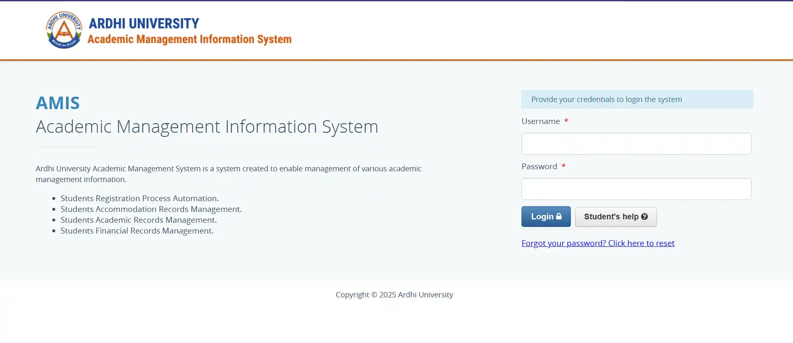Click 'Students Financial Records Management.' list item
The width and height of the screenshot is (793, 343).
pyautogui.click(x=137, y=231)
